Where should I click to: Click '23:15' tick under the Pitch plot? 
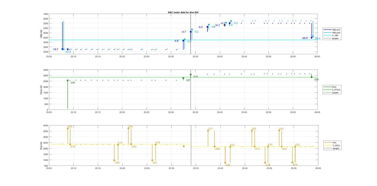[98, 112]
